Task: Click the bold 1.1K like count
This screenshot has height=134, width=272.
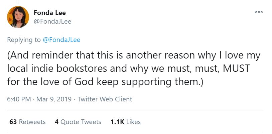Action: tap(117, 122)
